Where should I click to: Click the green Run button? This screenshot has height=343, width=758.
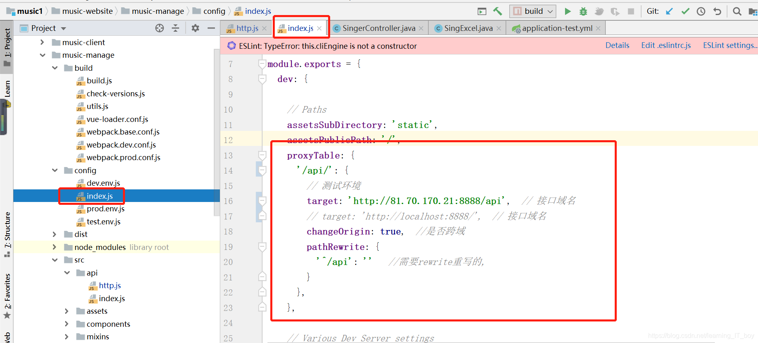coord(567,11)
